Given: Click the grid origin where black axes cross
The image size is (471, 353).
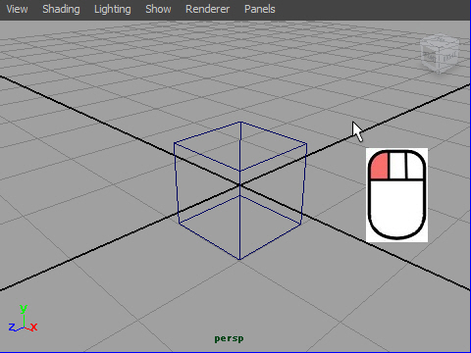Looking at the screenshot, I should tap(239, 185).
